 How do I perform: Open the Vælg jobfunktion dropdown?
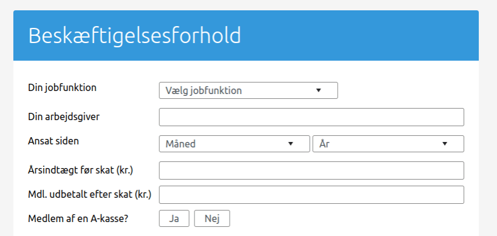point(248,90)
